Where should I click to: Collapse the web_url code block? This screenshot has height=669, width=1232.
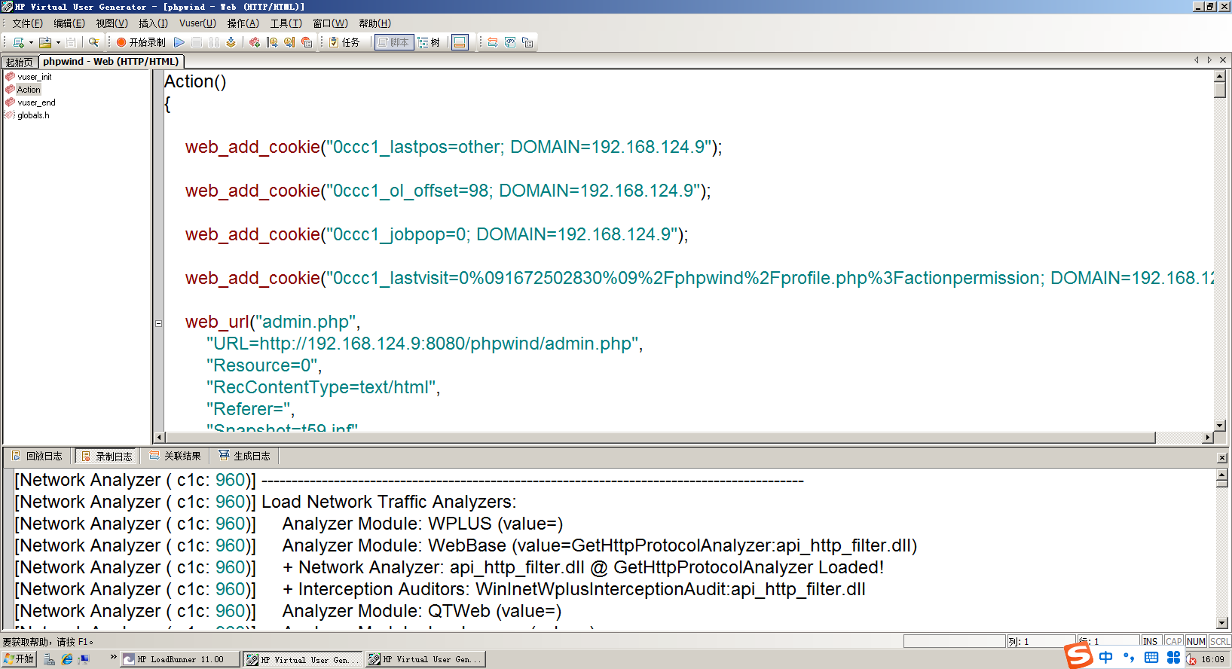[159, 323]
